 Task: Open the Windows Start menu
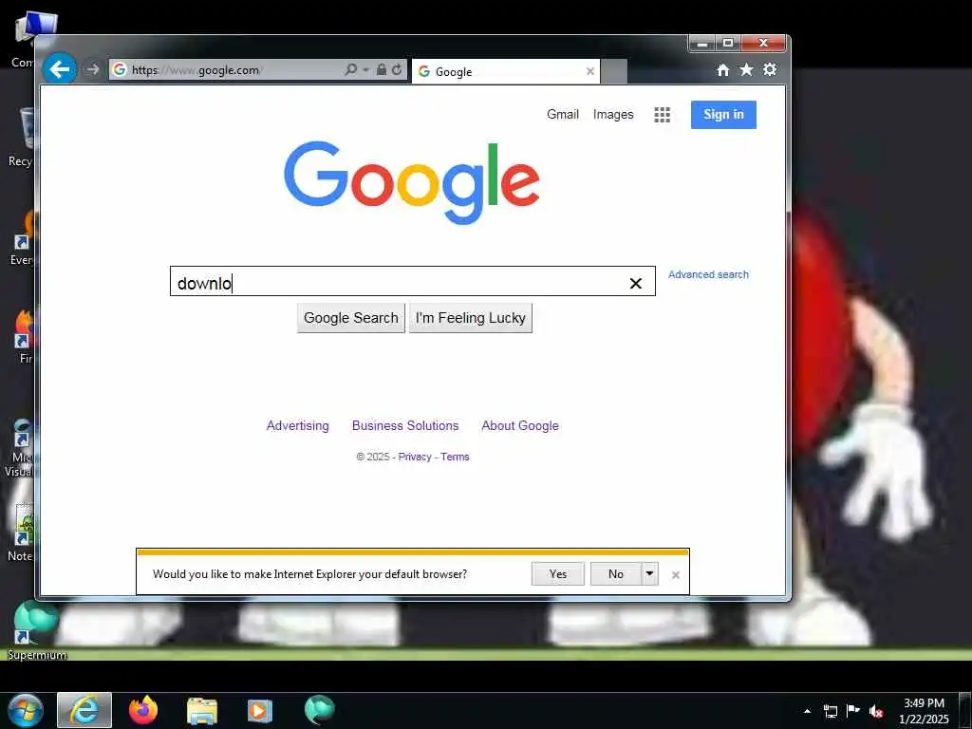(25, 710)
